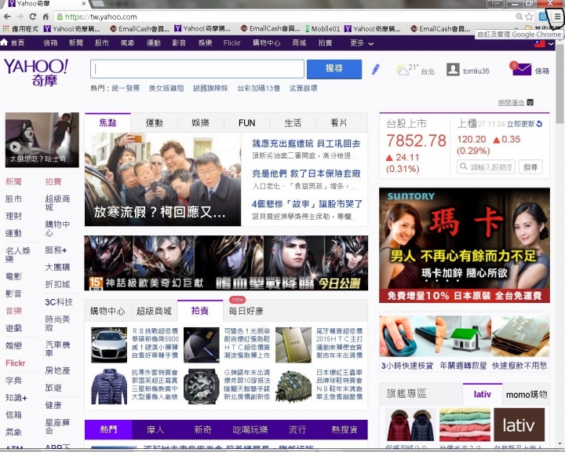Viewport: 565px width, 456px height.
Task: Switch to 購物中心 shopping tab
Action: [x=108, y=311]
